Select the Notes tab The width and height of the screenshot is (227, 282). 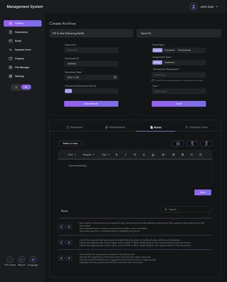click(x=156, y=127)
